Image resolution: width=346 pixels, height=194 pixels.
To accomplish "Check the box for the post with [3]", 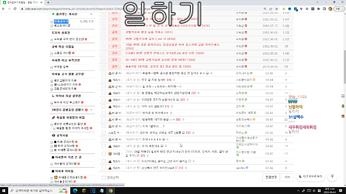I will tap(103, 93).
